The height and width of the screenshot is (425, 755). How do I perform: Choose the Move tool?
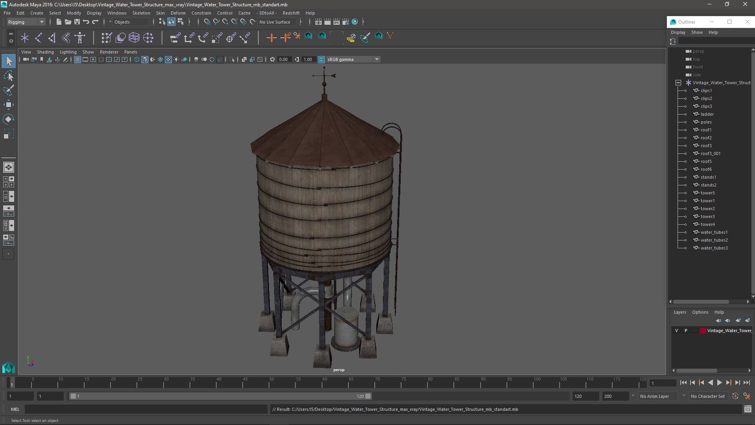9,105
